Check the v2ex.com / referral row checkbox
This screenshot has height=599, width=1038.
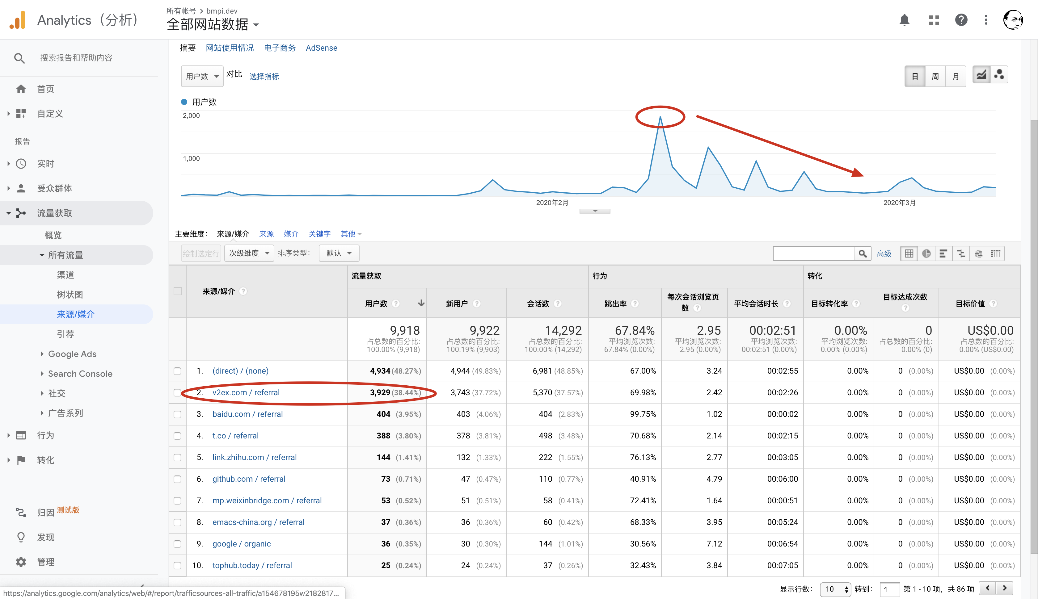(177, 392)
